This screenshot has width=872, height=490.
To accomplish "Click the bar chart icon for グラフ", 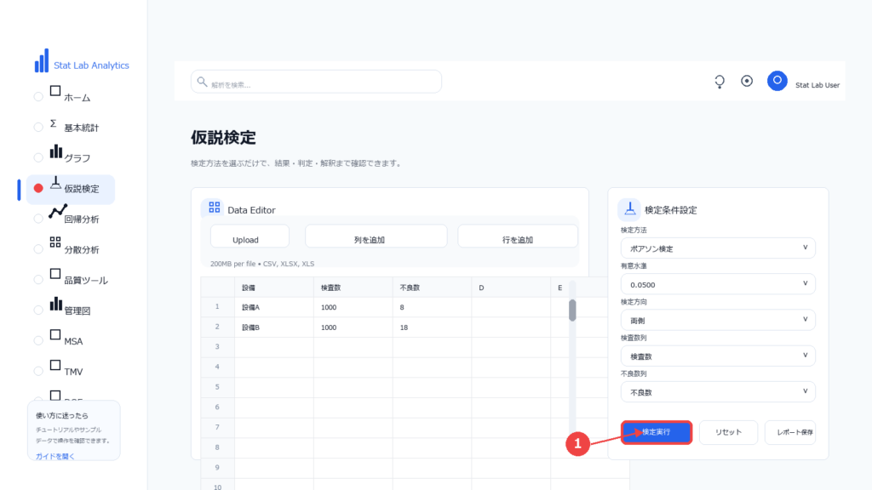I will click(55, 151).
